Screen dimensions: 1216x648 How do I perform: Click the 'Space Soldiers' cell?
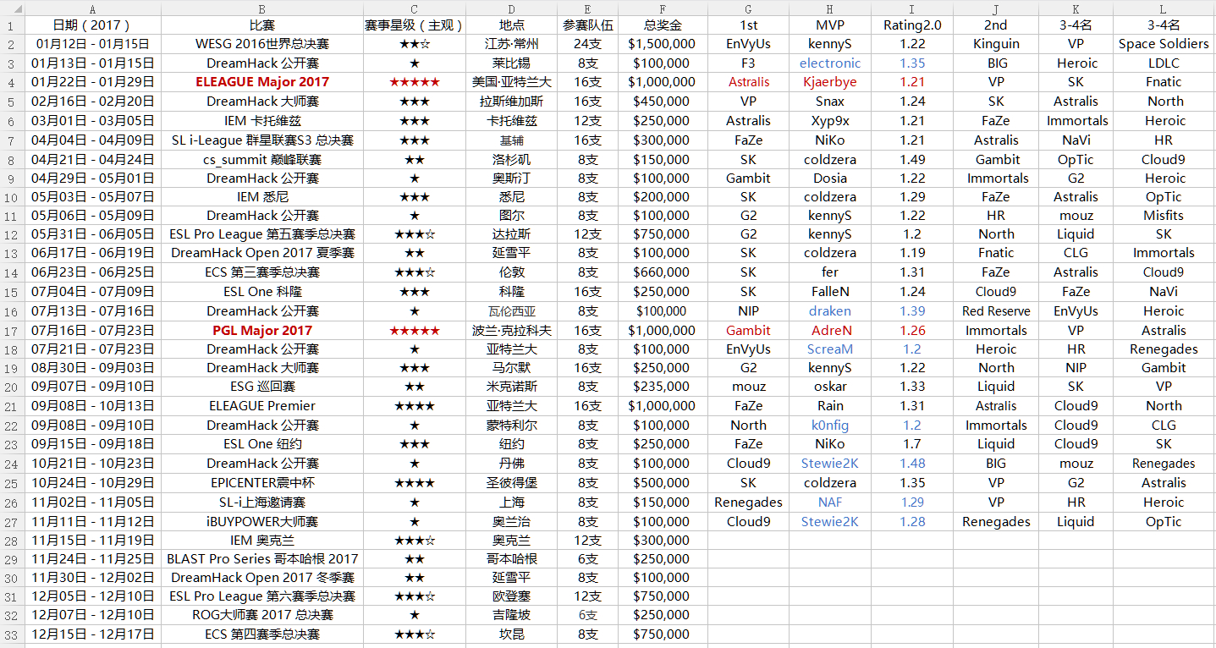click(x=1164, y=44)
